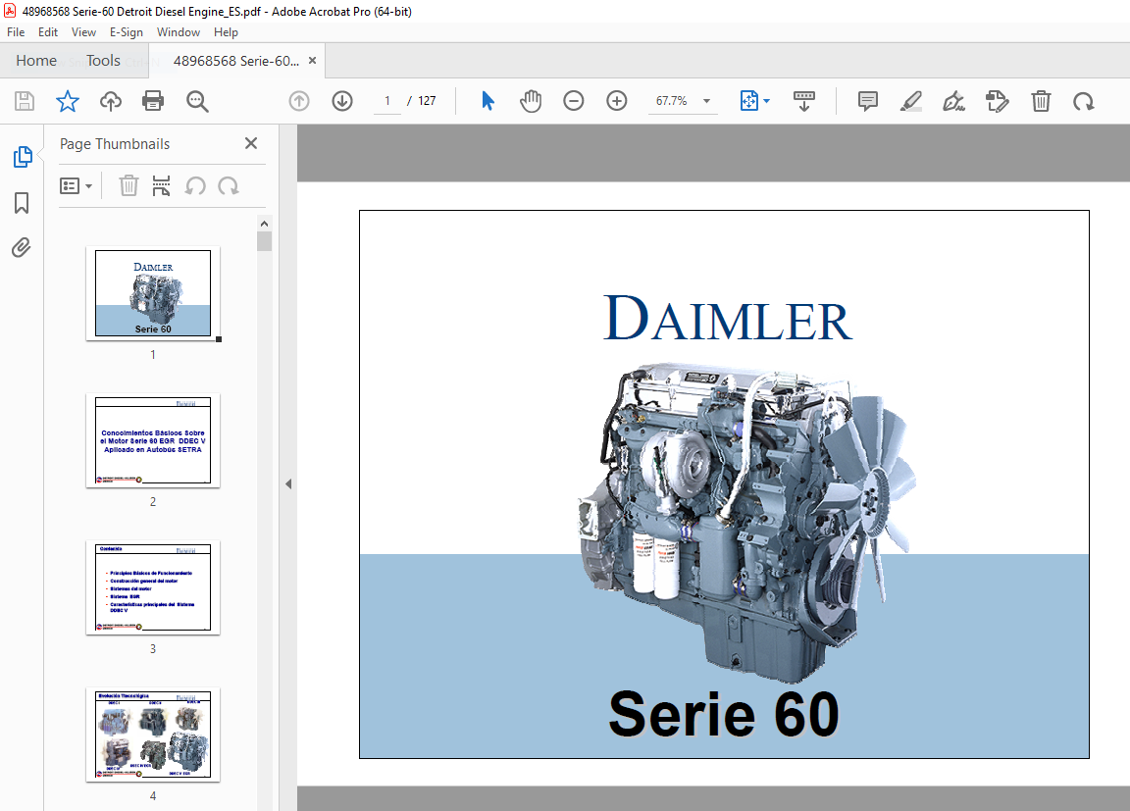The height and width of the screenshot is (811, 1130).
Task: Select page 4 thumbnail
Action: pos(153,735)
